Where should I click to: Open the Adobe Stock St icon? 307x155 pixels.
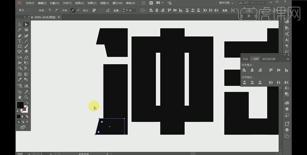pos(151,3)
